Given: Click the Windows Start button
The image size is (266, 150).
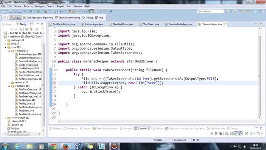Looking at the screenshot, I should point(5,146).
